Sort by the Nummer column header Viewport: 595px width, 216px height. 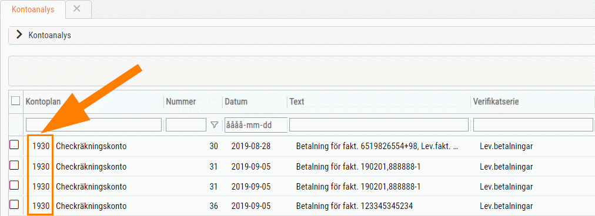pyautogui.click(x=181, y=102)
